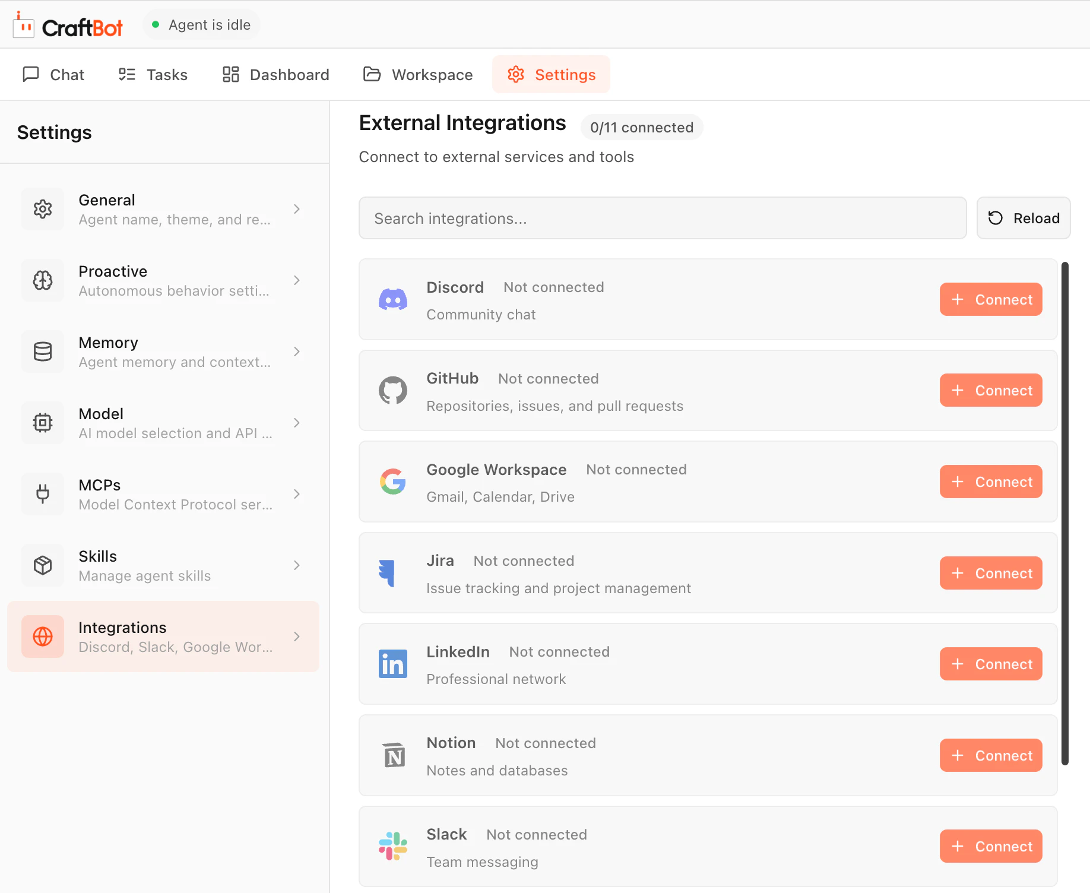Screen dimensions: 1090x893
Task: Click the Chat speech bubble icon
Action: [31, 74]
